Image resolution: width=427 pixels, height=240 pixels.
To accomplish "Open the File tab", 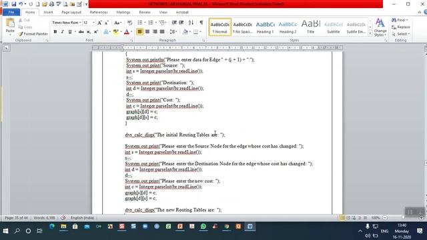I will pyautogui.click(x=11, y=12).
